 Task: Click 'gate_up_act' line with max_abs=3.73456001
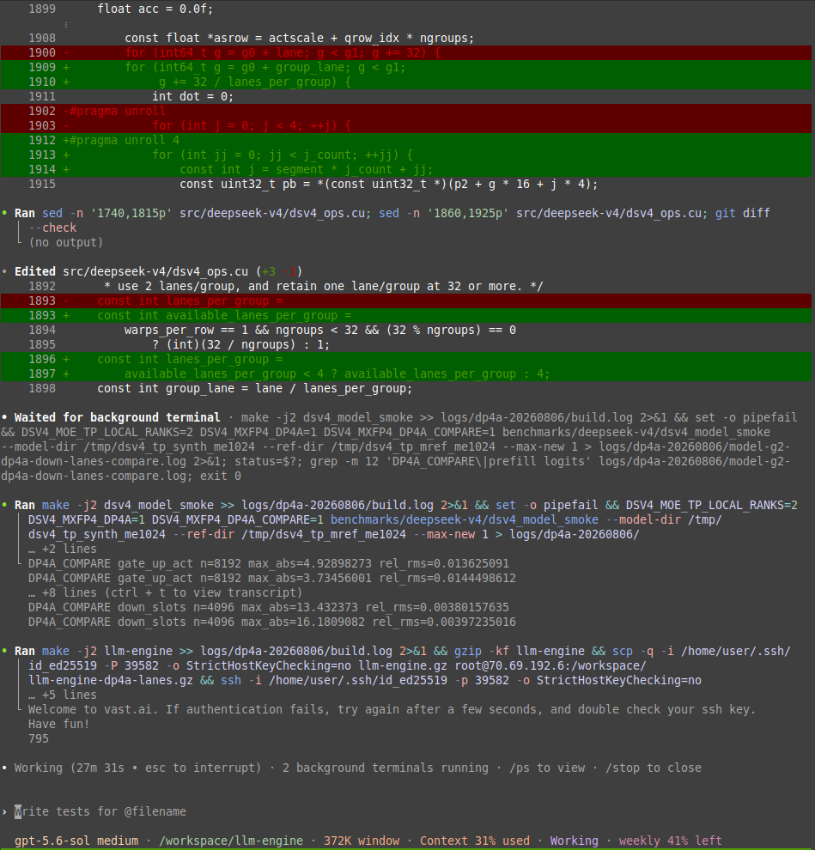point(271,578)
